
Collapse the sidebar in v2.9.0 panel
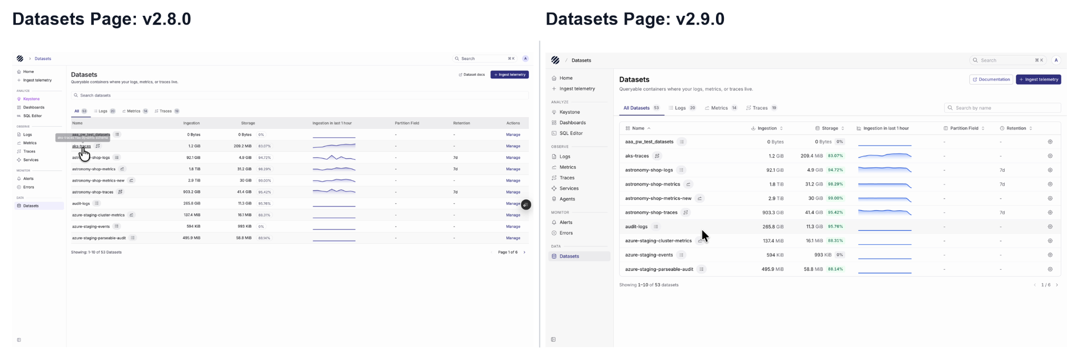pyautogui.click(x=553, y=340)
